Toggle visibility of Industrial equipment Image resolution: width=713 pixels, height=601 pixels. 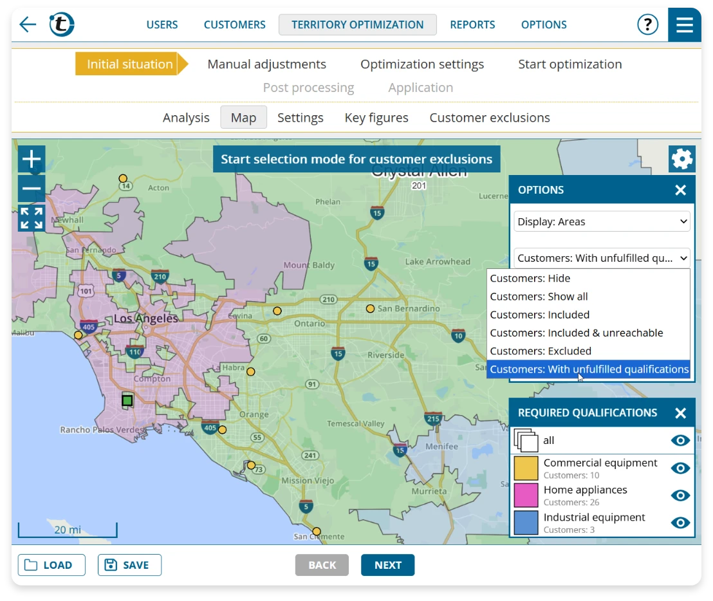pyautogui.click(x=680, y=522)
